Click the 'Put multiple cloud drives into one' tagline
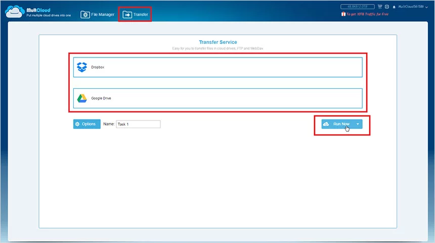The width and height of the screenshot is (435, 243). point(49,16)
